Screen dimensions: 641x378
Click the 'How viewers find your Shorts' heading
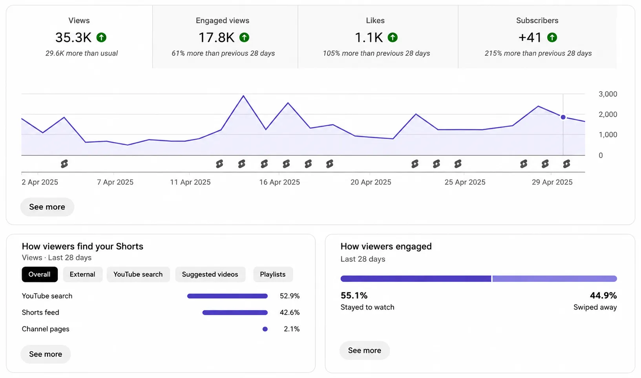[83, 247]
